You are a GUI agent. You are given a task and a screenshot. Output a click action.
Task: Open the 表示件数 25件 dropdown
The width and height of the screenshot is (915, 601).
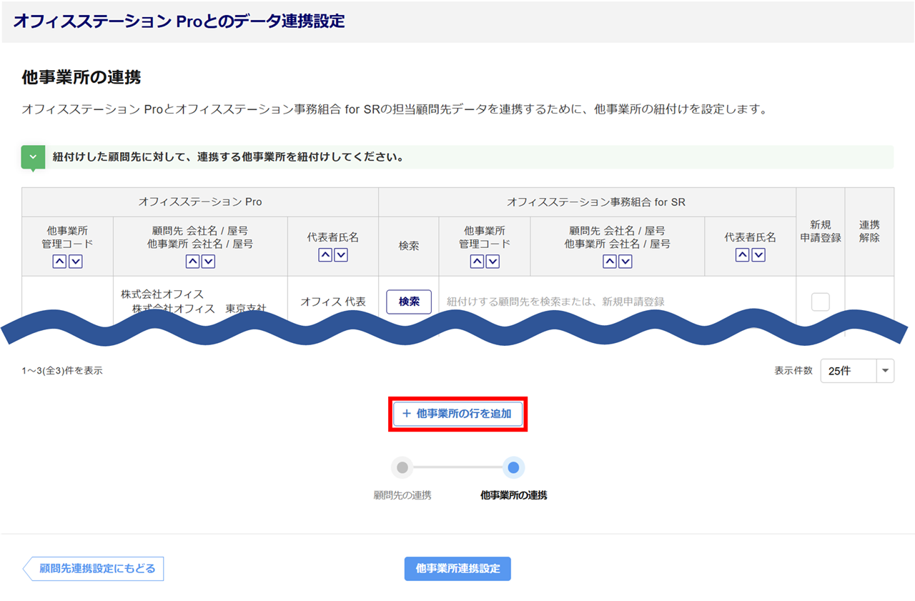(x=849, y=371)
